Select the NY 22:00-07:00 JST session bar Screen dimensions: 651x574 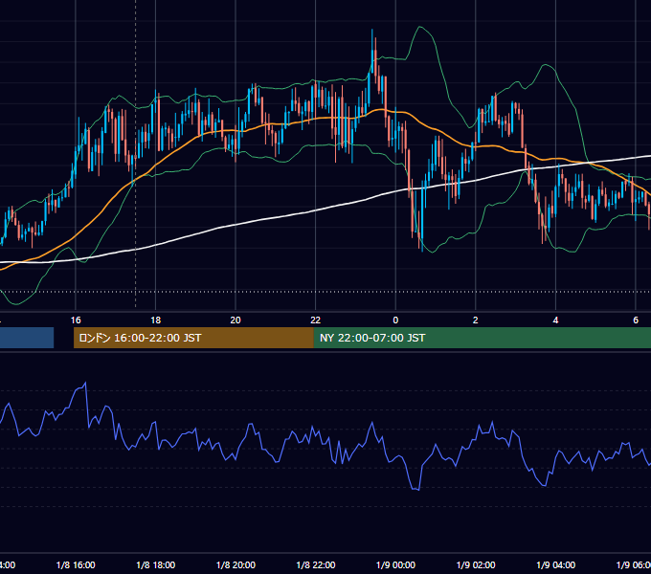click(482, 338)
